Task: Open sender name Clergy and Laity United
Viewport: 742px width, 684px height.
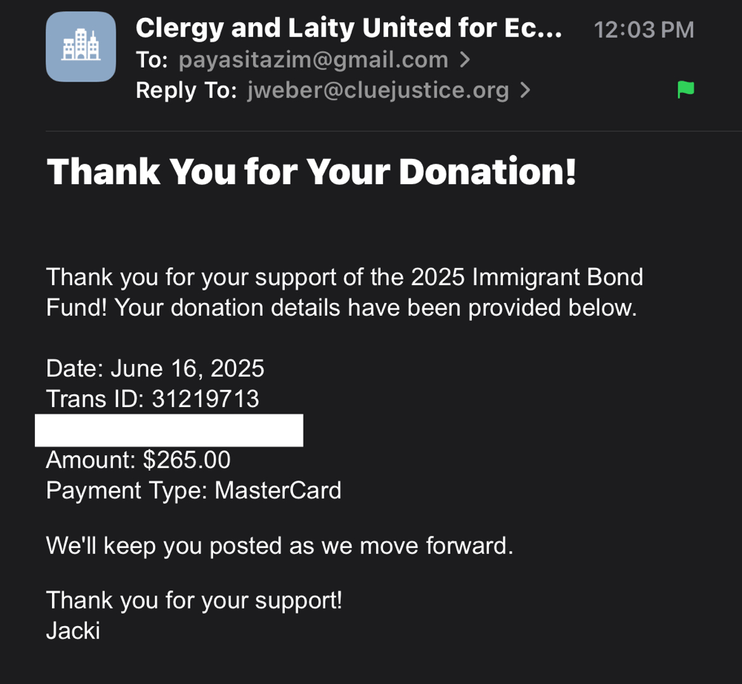Action: tap(349, 28)
